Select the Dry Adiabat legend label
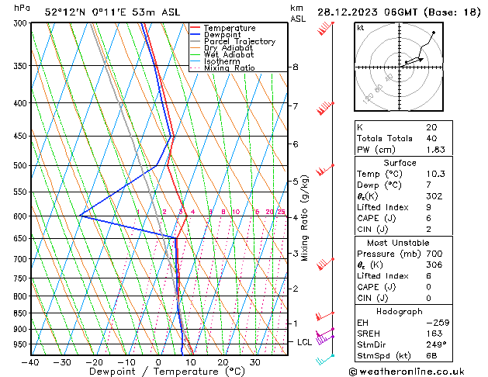488x377 pixels. pos(228,48)
